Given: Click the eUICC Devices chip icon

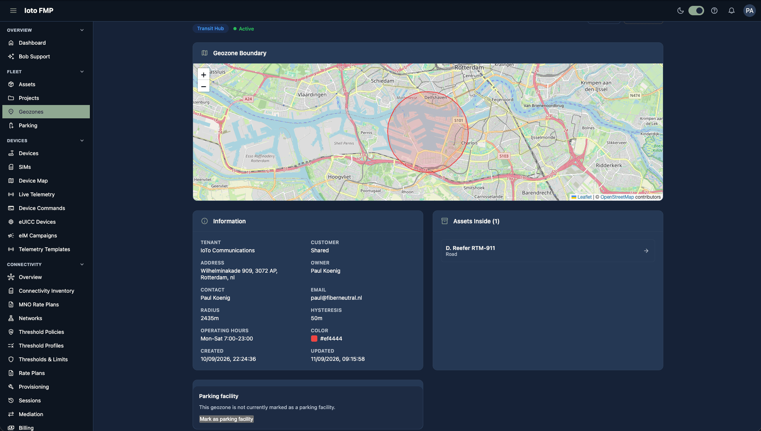Looking at the screenshot, I should tap(11, 222).
